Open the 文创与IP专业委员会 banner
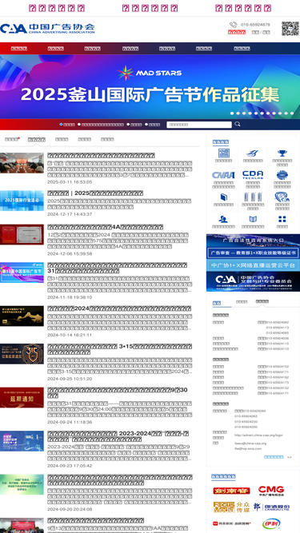Screen dimensions: 300x533 point(253,281)
